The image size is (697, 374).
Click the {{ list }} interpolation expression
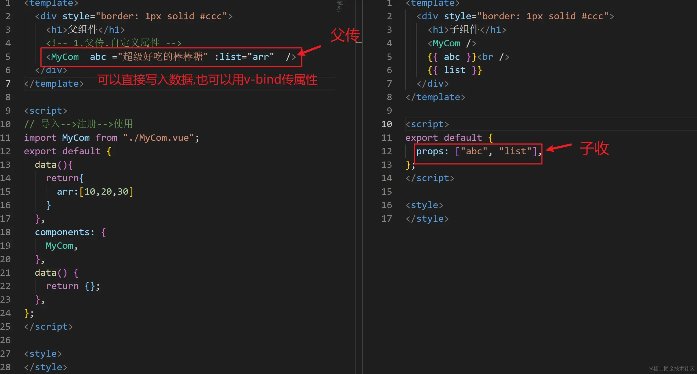[x=454, y=70]
